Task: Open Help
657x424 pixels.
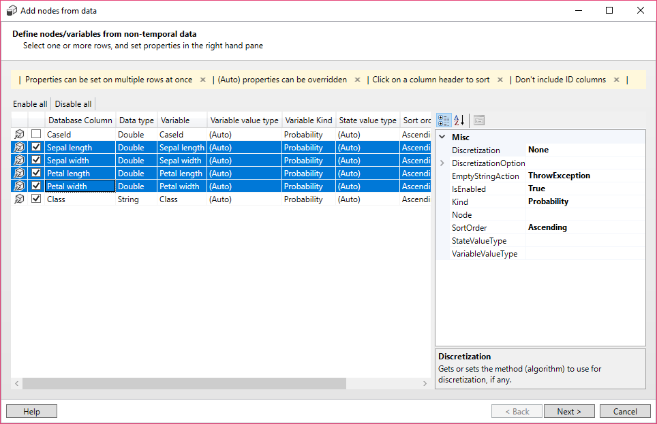Action: 31,410
